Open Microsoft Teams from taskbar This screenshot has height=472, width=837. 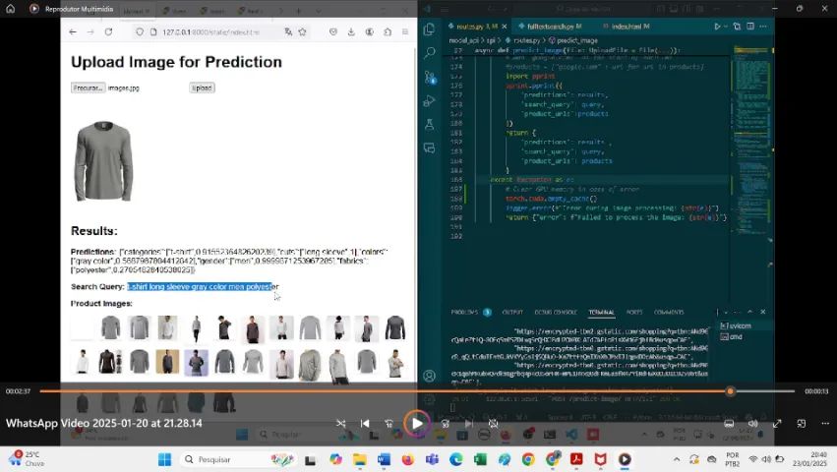click(x=432, y=459)
